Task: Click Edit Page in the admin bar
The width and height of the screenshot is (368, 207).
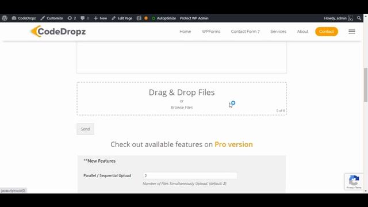Action: pos(122,18)
